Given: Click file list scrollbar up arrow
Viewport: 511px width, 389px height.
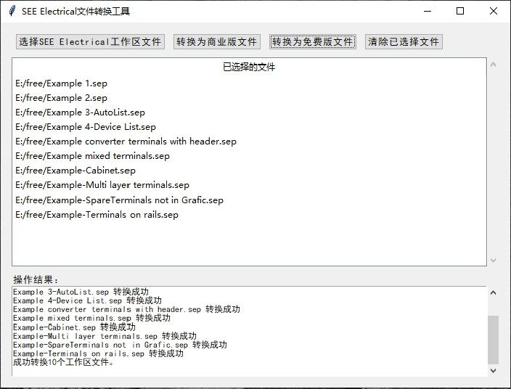Looking at the screenshot, I should pos(493,65).
